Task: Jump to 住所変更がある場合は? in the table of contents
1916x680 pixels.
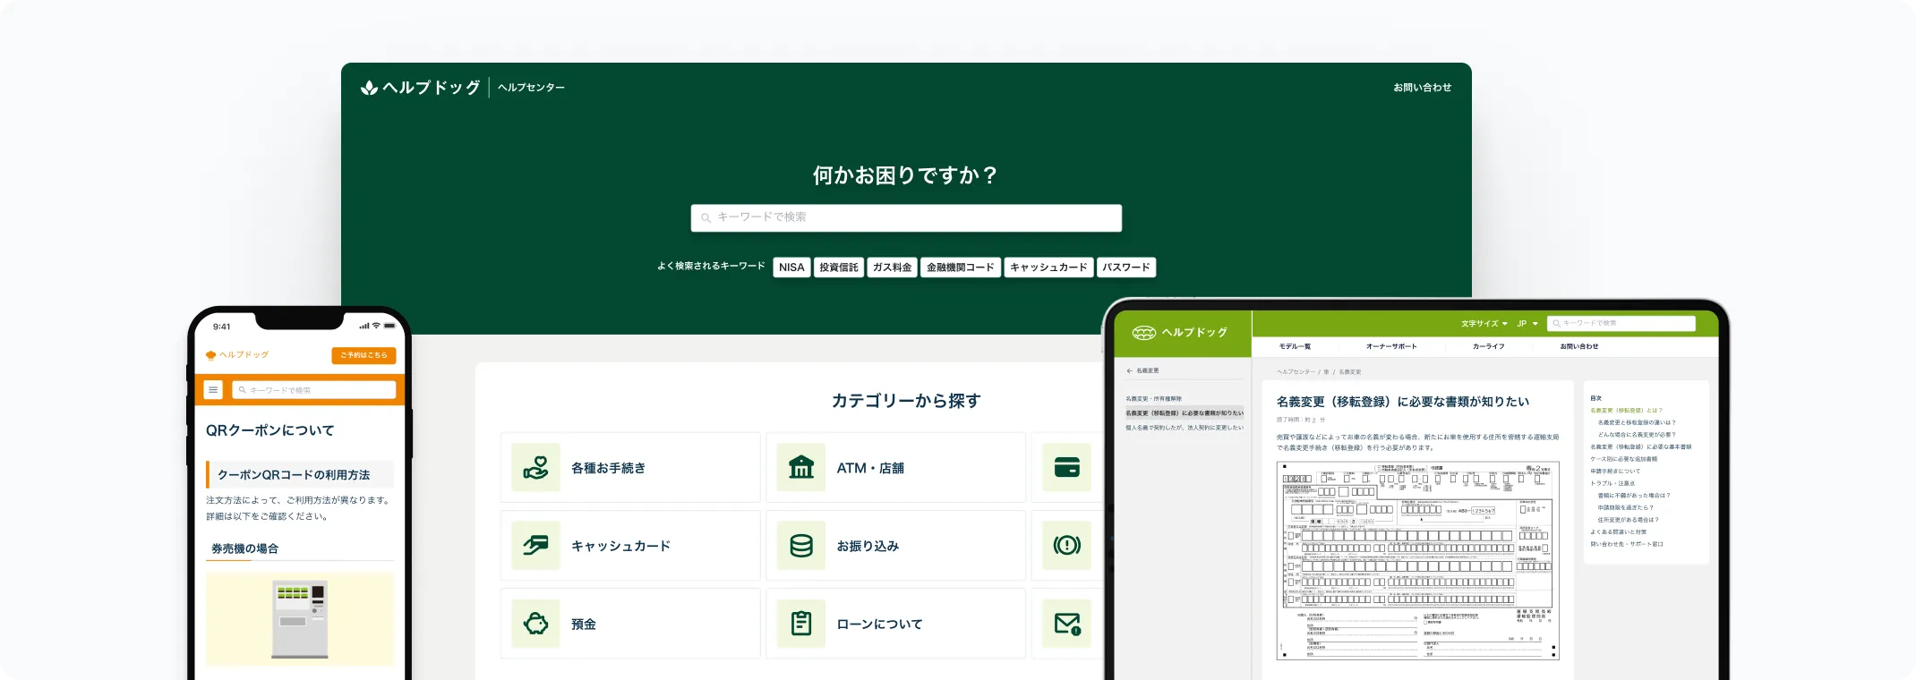Action: 1628,520
